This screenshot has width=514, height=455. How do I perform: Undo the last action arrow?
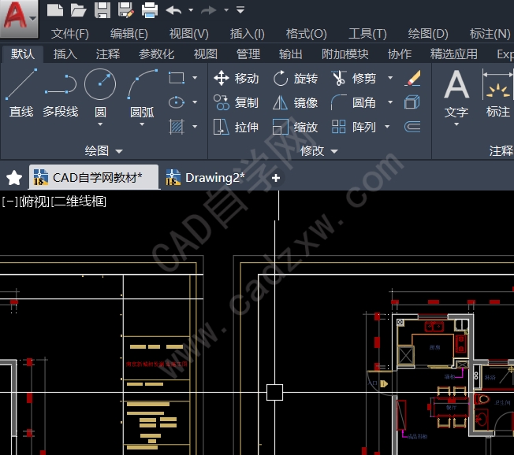coord(173,10)
